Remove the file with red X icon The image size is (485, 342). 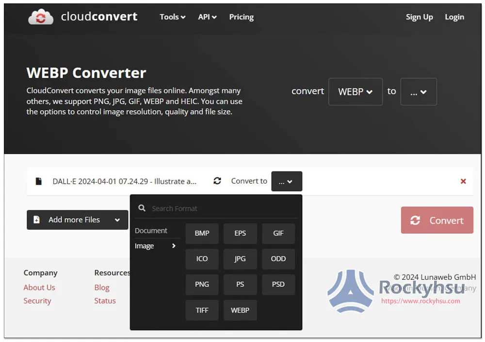tap(463, 181)
